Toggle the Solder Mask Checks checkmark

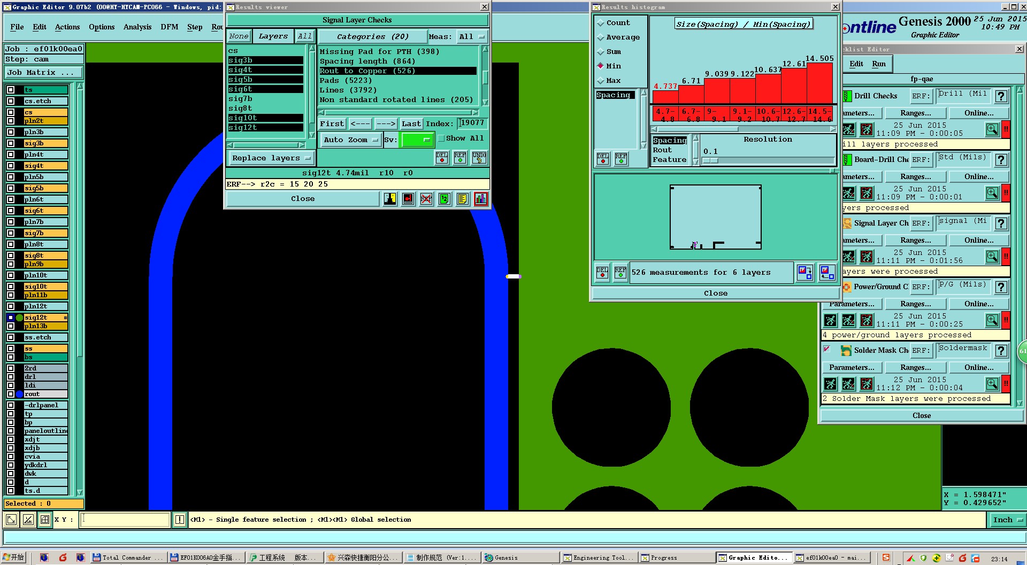click(x=827, y=350)
